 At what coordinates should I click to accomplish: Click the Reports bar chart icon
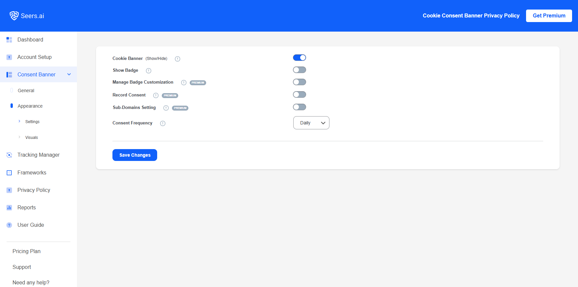(9, 208)
